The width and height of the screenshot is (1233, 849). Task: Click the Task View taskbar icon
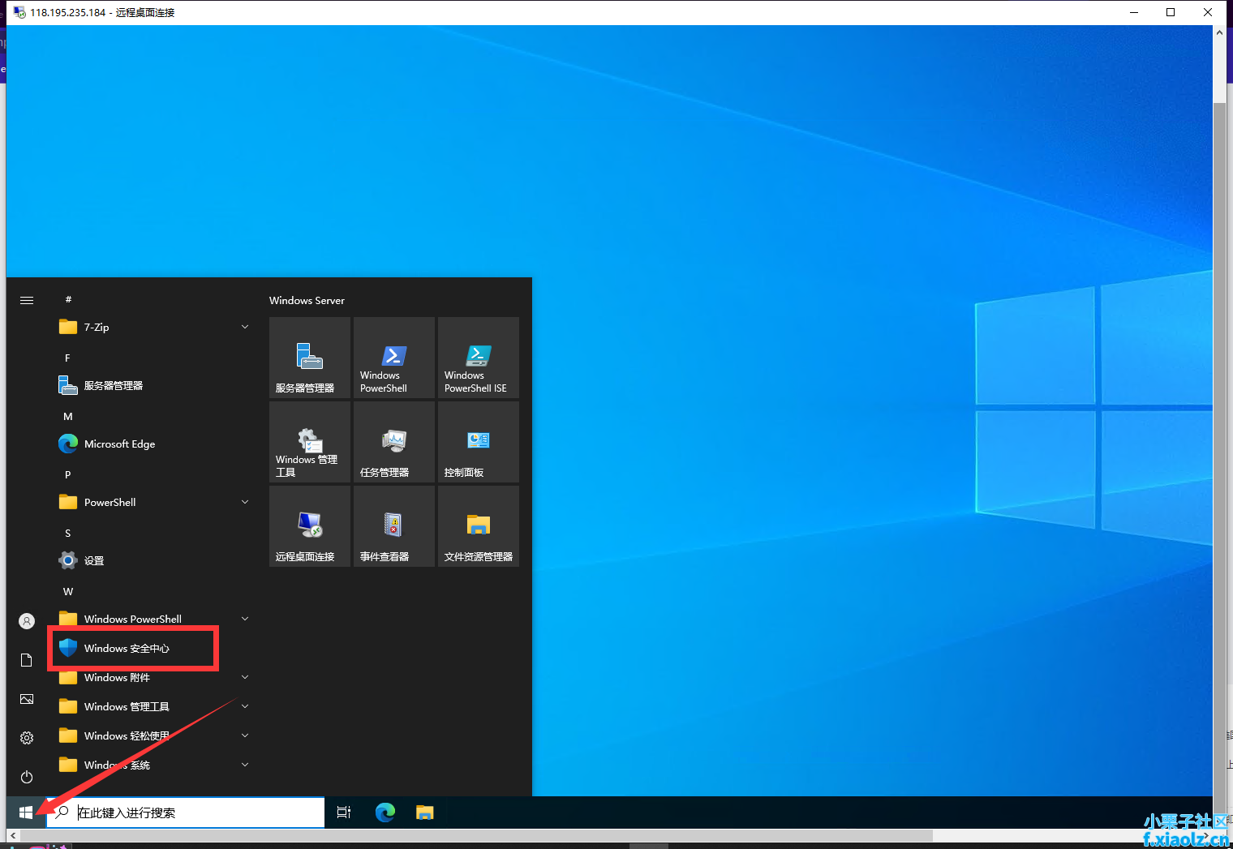(344, 813)
